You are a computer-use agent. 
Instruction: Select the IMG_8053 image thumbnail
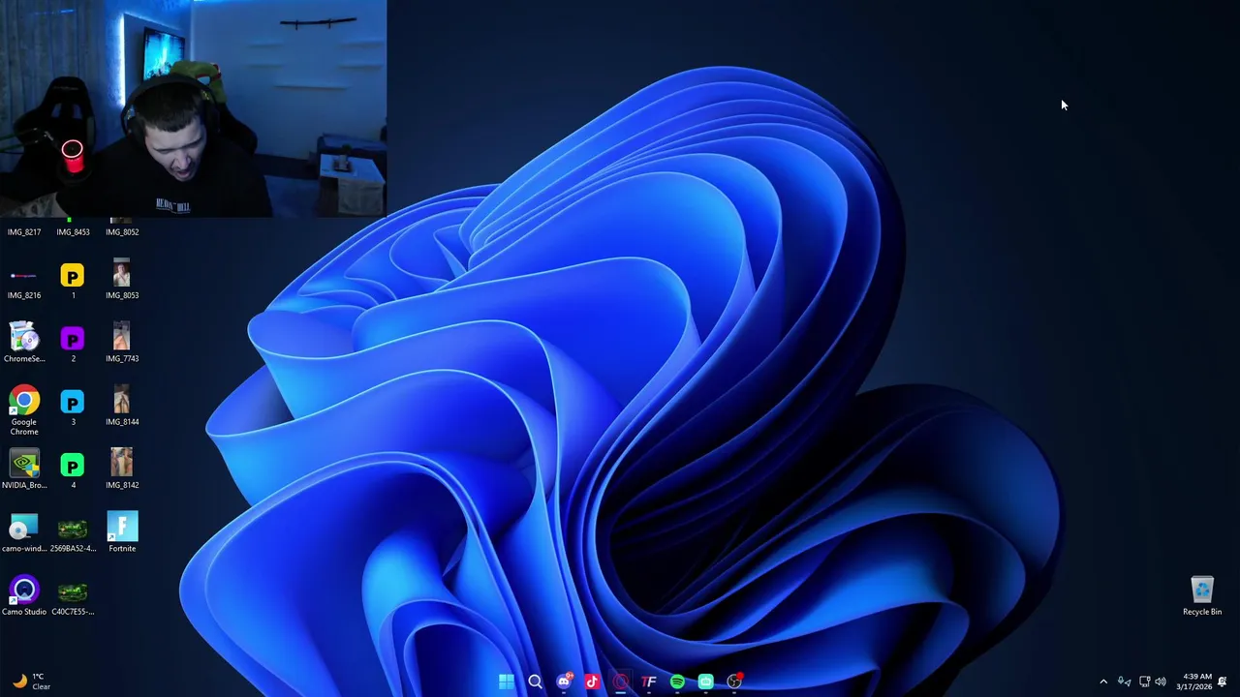121,273
